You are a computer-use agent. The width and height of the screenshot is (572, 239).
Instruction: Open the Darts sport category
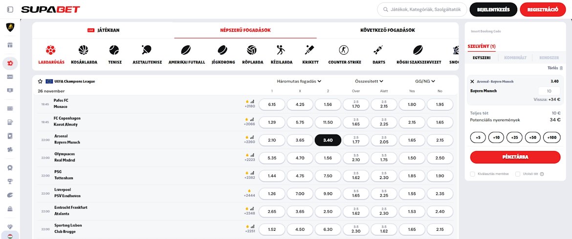coord(378,50)
